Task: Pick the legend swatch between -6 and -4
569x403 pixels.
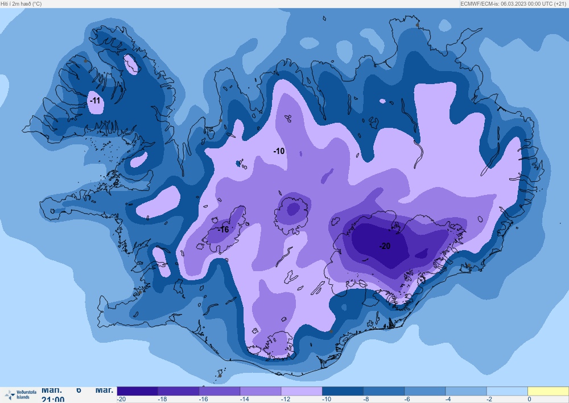Action: (425, 391)
